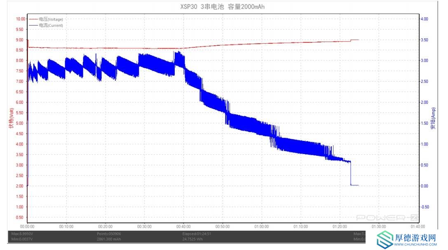Click the 6.50 voltage axis tick
This screenshot has height=250, width=448.
coord(20,92)
